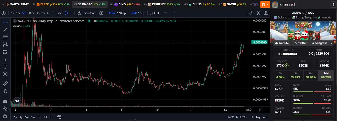Open the emoji icons tool
Viewport: 337px width, 121px height.
5,74
